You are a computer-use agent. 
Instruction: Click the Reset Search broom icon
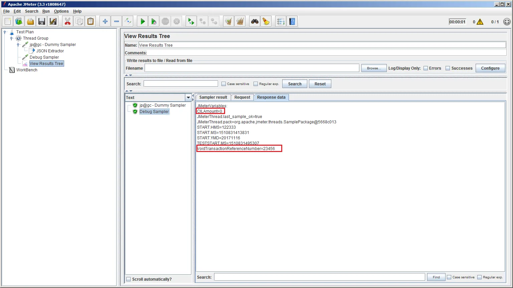266,22
